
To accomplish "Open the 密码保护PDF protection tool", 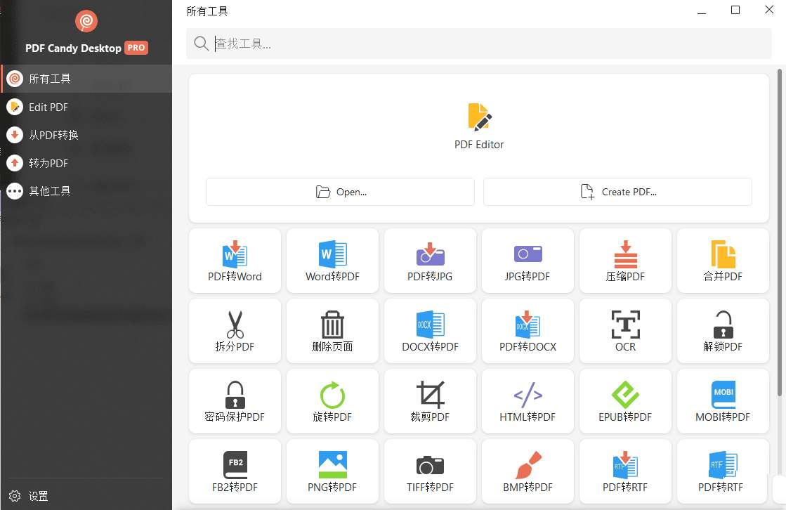I will [x=235, y=400].
